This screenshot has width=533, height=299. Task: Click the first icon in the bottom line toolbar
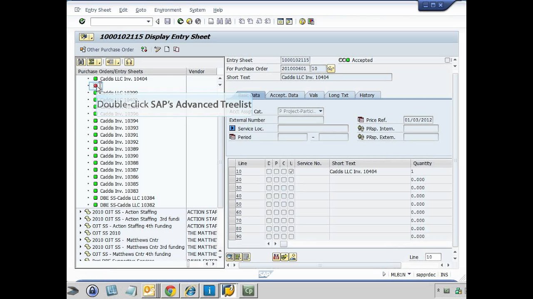tap(229, 257)
